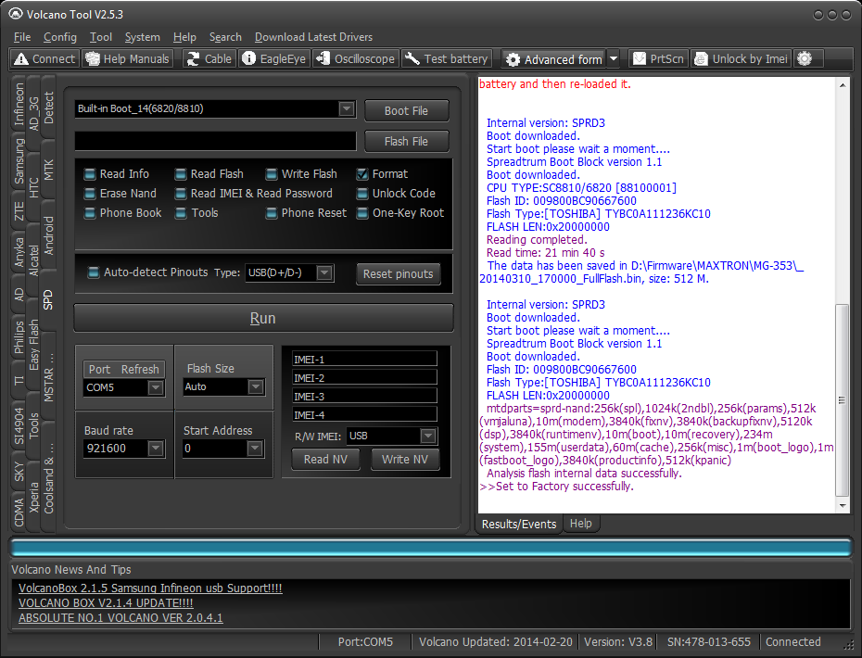Viewport: 862px width, 658px height.
Task: Take a screenshot with PrtScn
Action: point(659,58)
